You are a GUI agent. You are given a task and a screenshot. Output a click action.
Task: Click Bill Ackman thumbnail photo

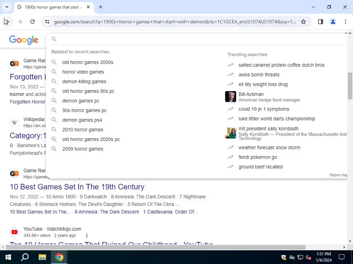(231, 97)
